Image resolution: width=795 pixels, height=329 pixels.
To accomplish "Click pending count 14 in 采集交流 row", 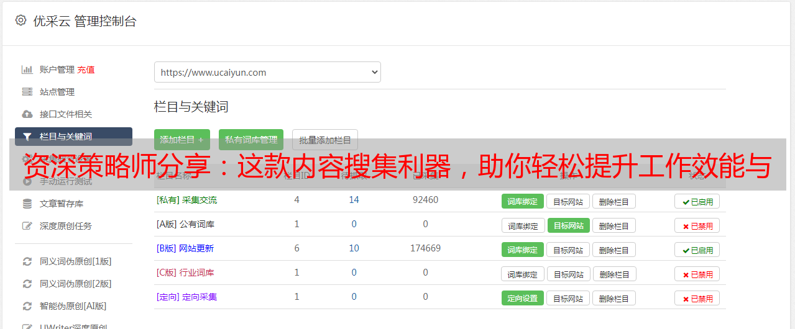I will click(354, 200).
